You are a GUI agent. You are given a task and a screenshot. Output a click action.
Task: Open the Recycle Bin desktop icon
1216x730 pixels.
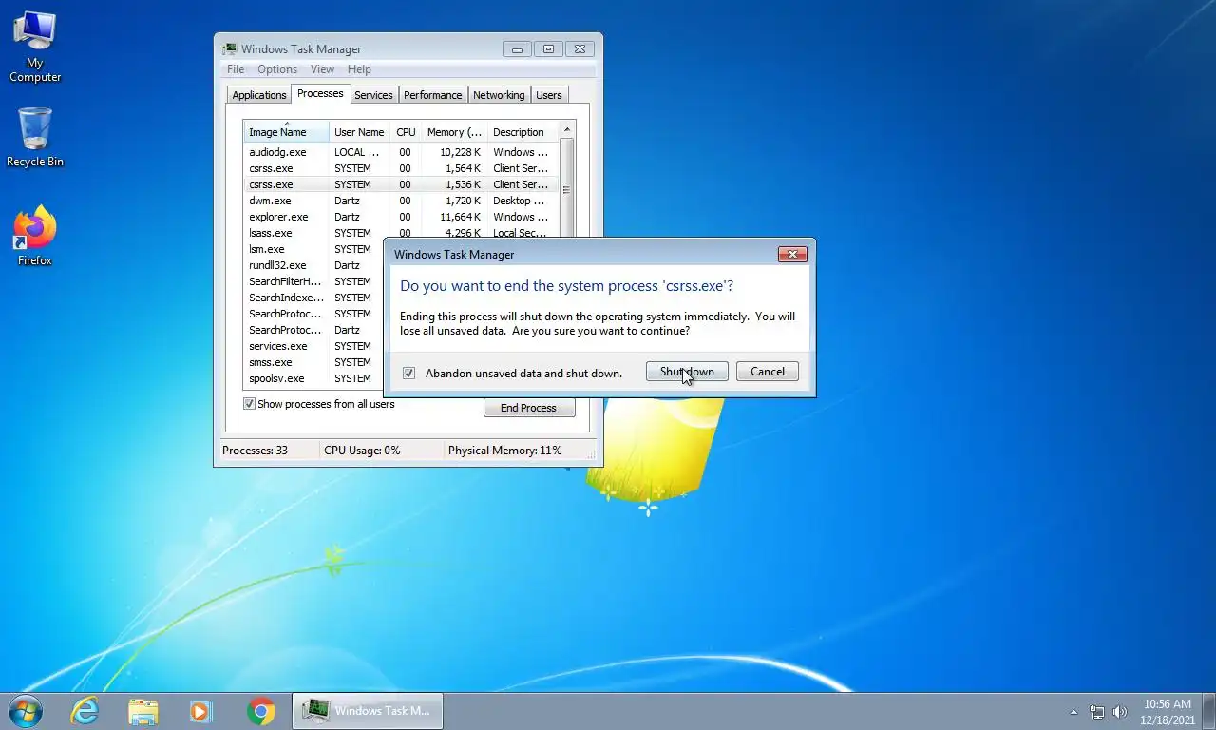tap(35, 138)
